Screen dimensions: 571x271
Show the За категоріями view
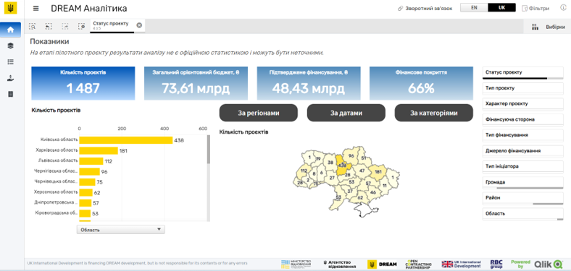coord(434,113)
